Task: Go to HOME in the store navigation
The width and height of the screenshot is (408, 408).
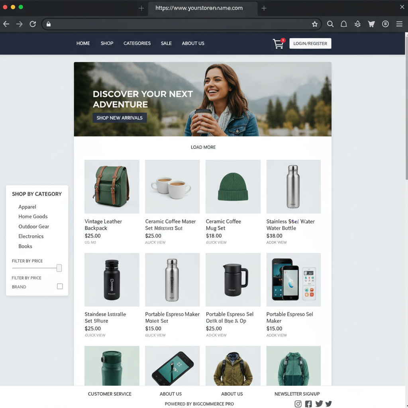Action: 83,43
